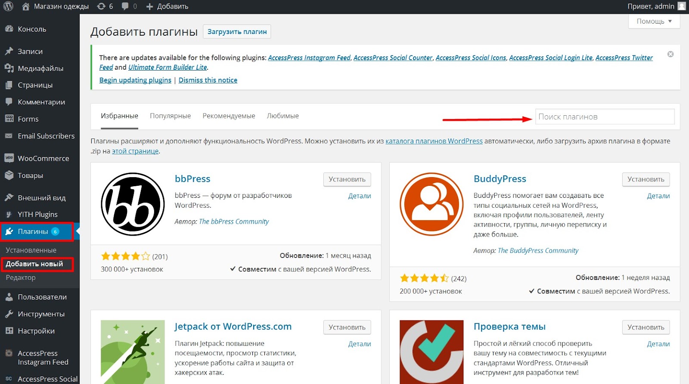View Детали for bbPress
The image size is (689, 384).
click(x=360, y=196)
